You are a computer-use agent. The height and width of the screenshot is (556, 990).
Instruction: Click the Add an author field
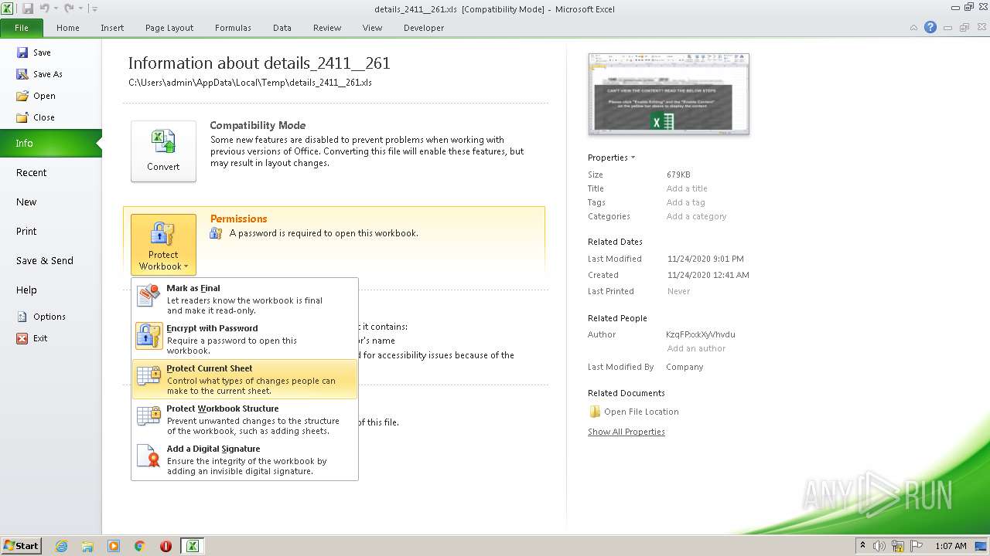coord(696,348)
